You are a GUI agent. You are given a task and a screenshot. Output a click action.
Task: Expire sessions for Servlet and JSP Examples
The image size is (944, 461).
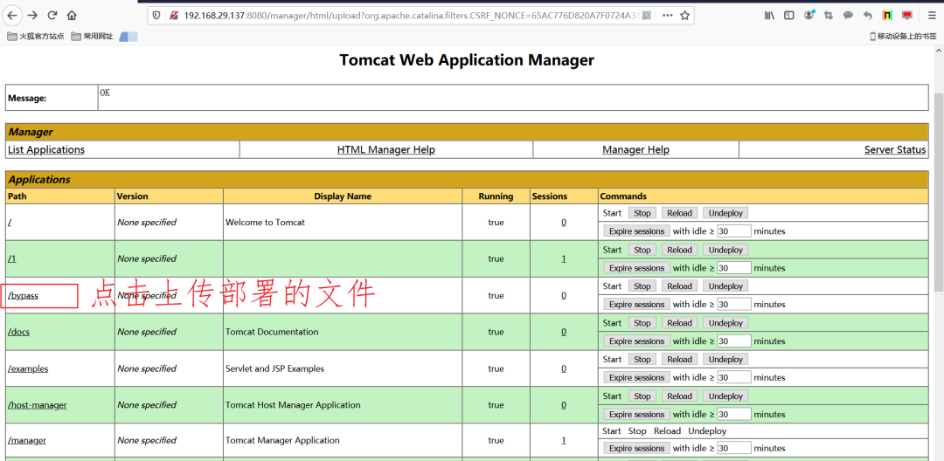click(636, 378)
